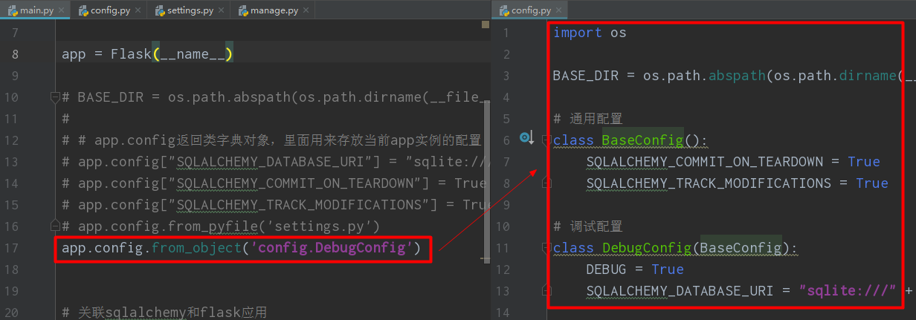Click SQLALCHEMY_COMMIT_ON_TEARDOWN in config.py line 7
This screenshot has height=320, width=916.
pos(704,161)
